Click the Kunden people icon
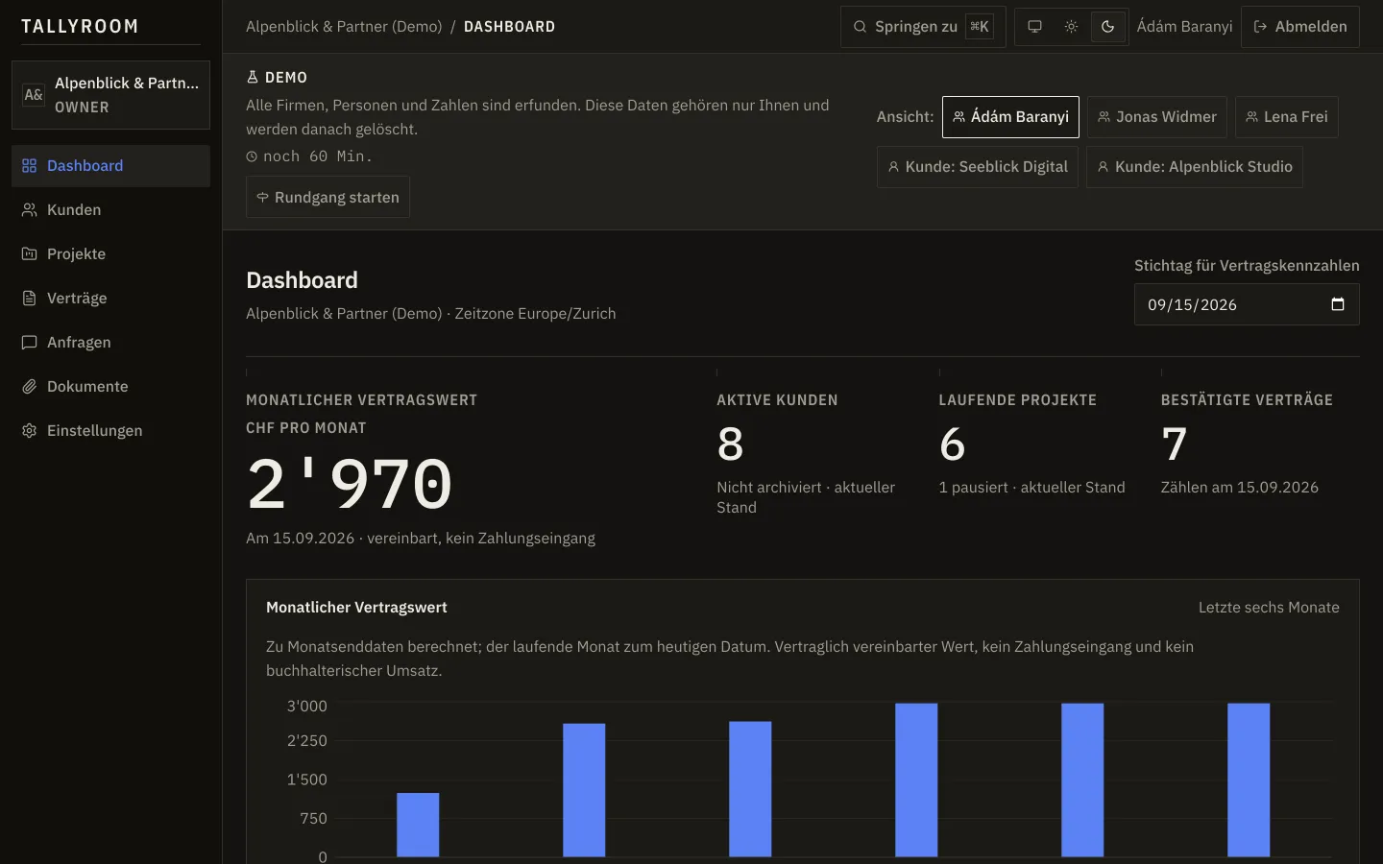The image size is (1383, 864). [x=30, y=210]
